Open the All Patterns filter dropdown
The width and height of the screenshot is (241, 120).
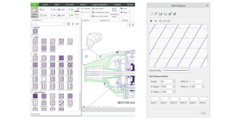(37, 20)
